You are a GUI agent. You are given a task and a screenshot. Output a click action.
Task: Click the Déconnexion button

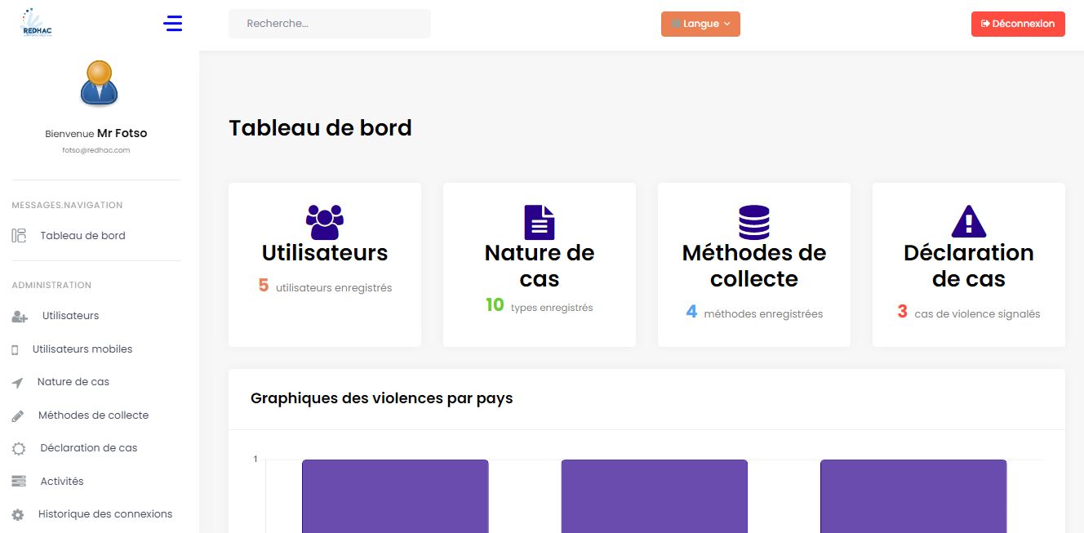point(1017,24)
